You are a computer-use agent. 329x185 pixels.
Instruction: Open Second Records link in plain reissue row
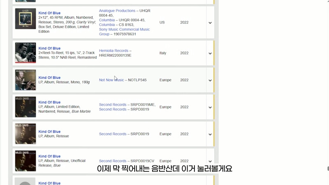pos(113,134)
